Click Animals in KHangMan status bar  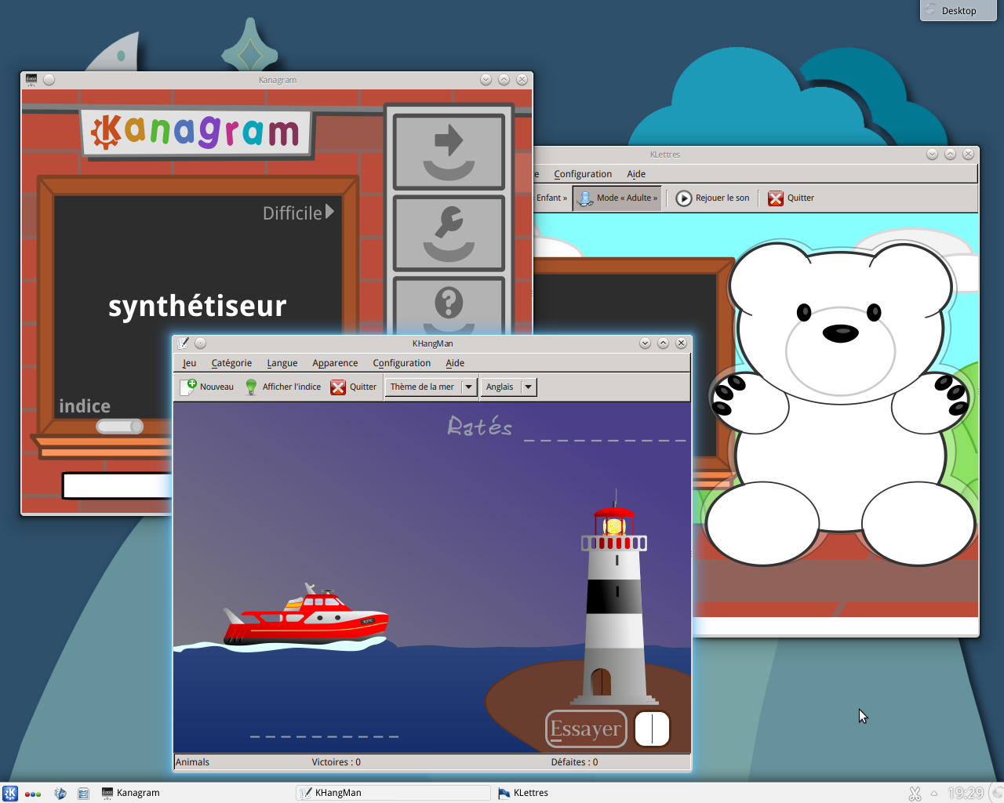point(193,762)
